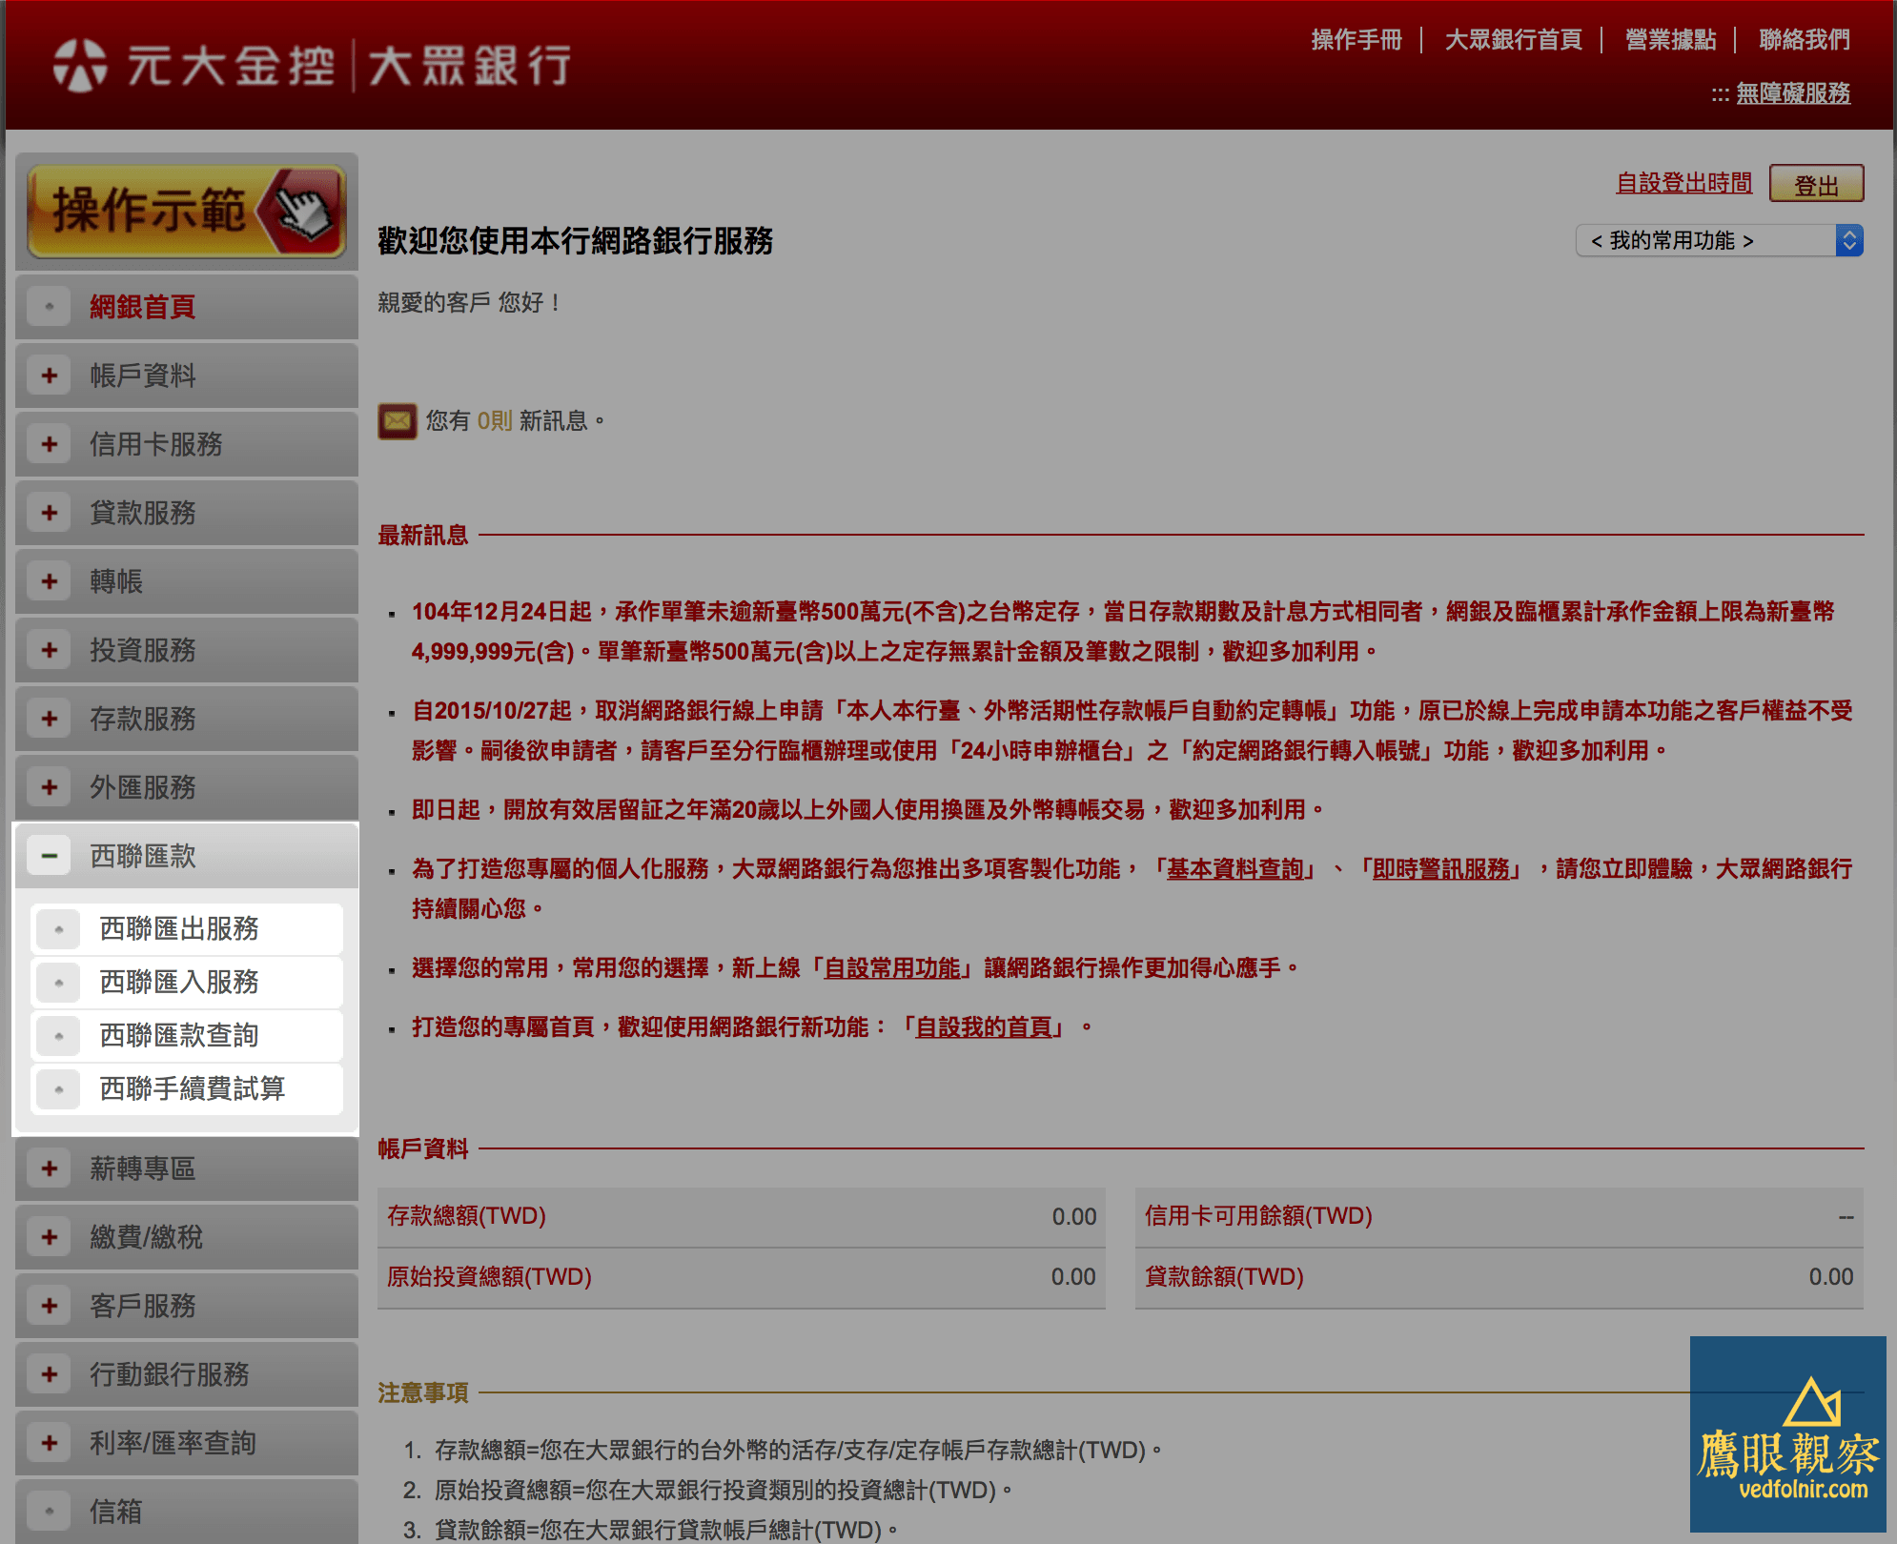Click the 原始投資總額(TWD) label
Screen dimensions: 1897x1544
(489, 1277)
